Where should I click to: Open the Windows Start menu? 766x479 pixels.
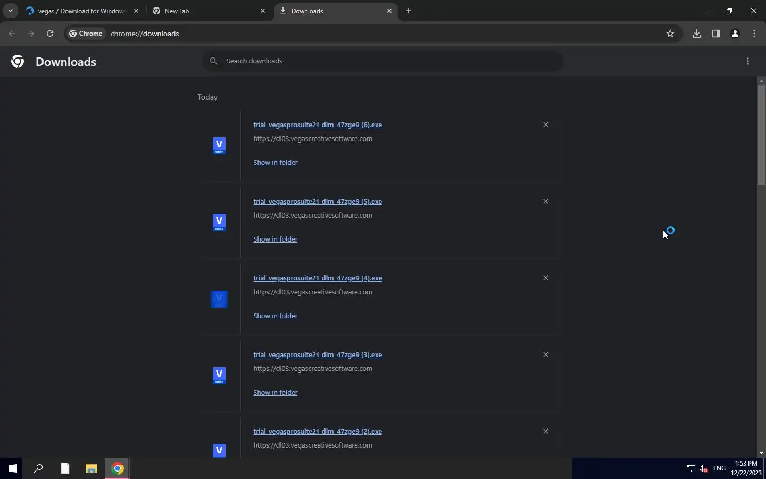click(13, 468)
